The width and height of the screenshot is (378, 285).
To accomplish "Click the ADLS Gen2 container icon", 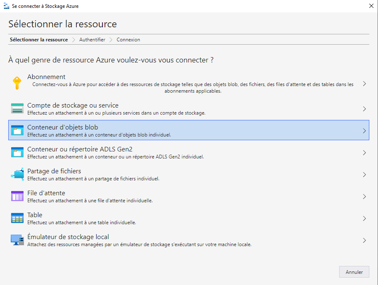I will [x=17, y=153].
